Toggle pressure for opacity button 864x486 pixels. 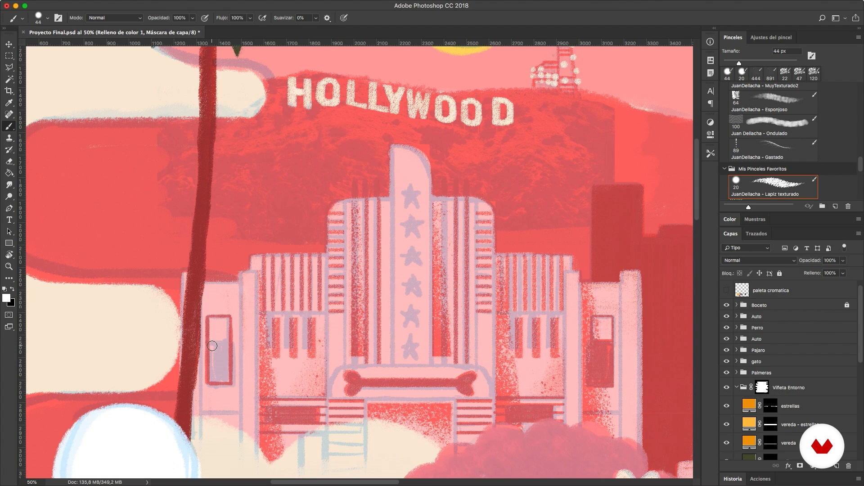(x=205, y=18)
